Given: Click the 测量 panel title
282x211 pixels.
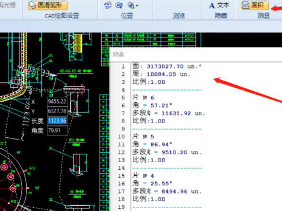Looking at the screenshot, I should tap(118, 54).
